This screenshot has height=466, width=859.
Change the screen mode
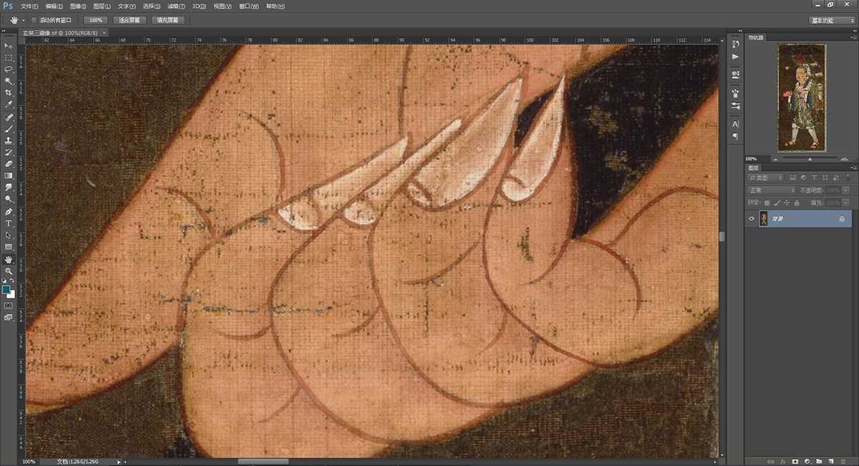pos(9,317)
